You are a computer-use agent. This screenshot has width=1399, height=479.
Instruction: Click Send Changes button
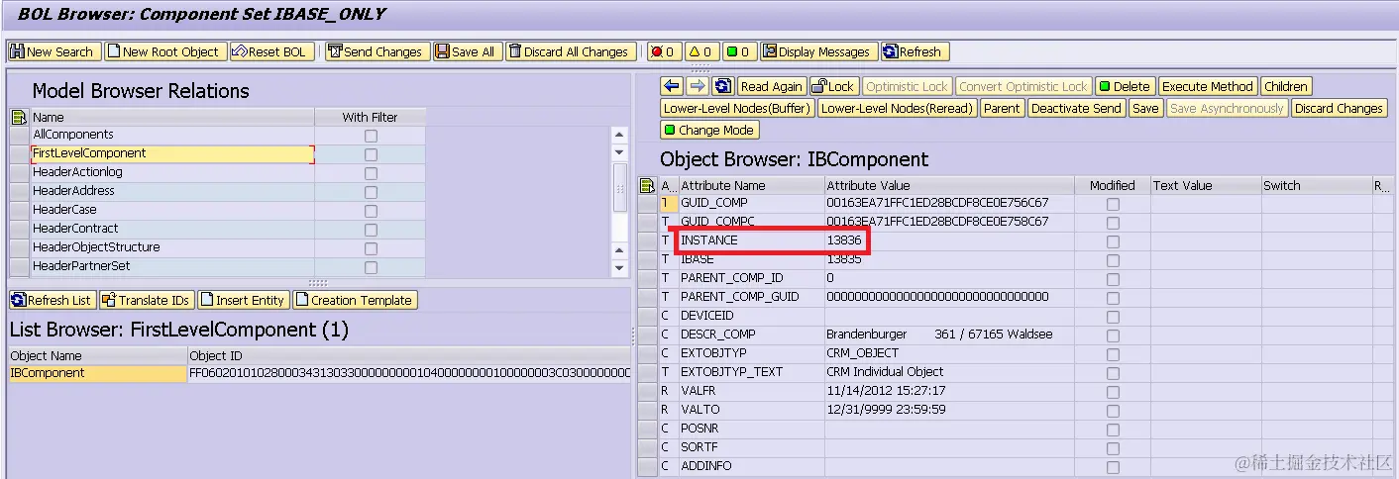click(x=377, y=51)
